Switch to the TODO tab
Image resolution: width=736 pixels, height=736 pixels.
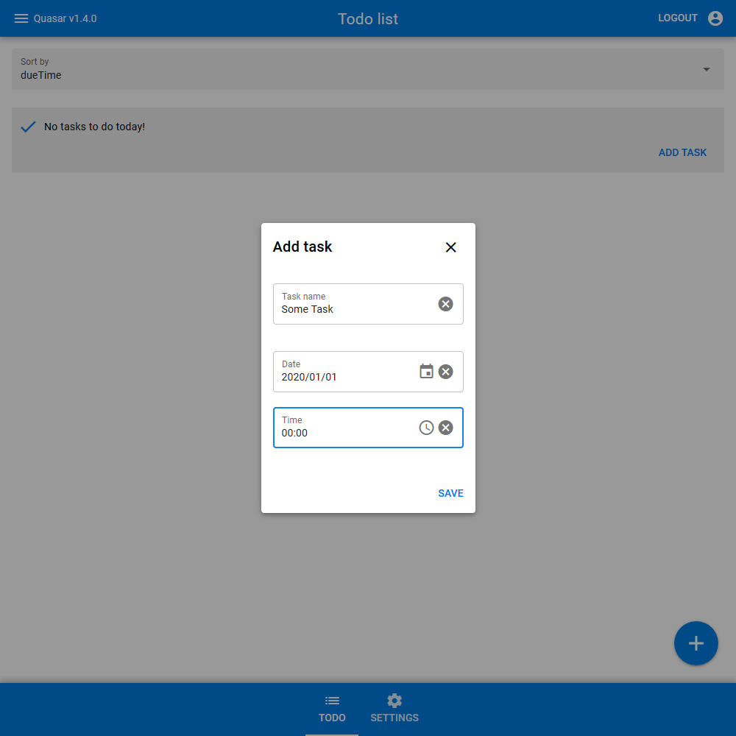pos(332,710)
